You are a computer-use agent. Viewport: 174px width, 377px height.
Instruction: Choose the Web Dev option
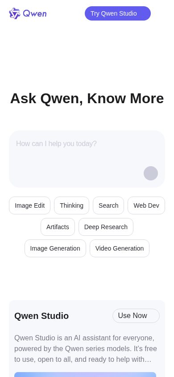pos(146,205)
